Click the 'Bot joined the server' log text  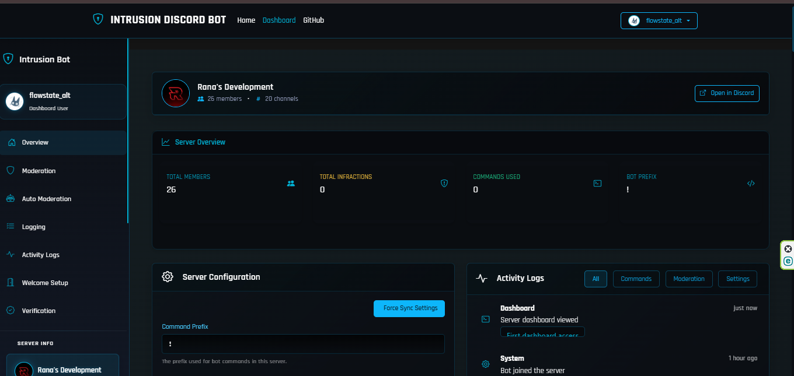click(532, 370)
